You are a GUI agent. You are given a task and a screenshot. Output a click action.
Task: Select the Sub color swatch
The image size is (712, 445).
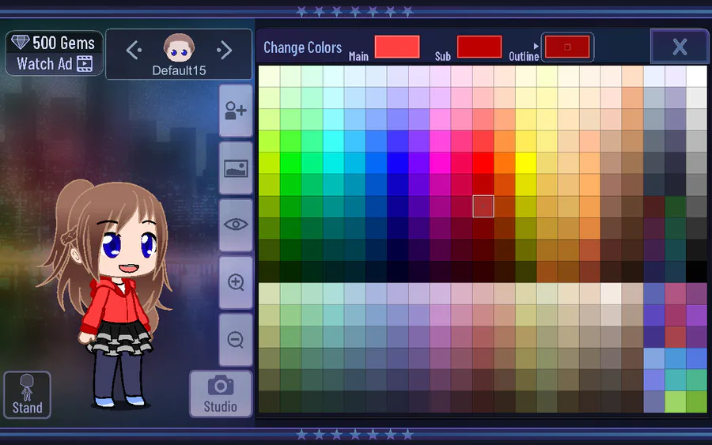click(479, 47)
